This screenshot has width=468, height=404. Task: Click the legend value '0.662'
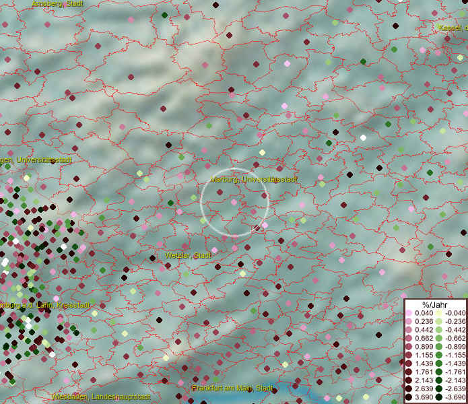pyautogui.click(x=424, y=339)
